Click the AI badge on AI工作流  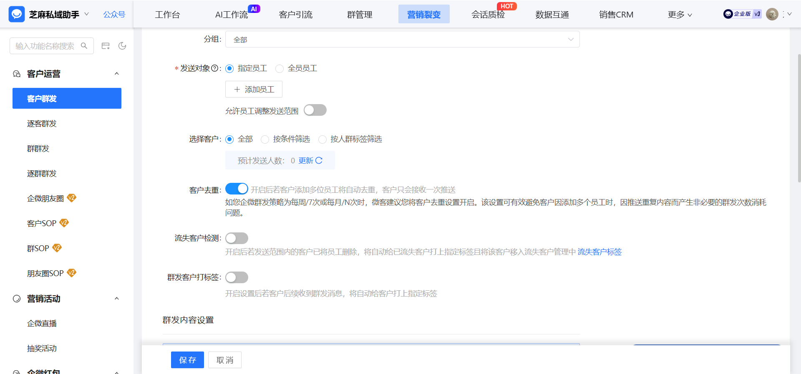click(254, 9)
